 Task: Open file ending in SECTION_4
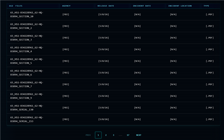click(27, 49)
